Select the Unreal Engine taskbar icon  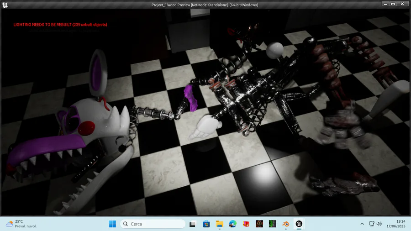tap(299, 224)
